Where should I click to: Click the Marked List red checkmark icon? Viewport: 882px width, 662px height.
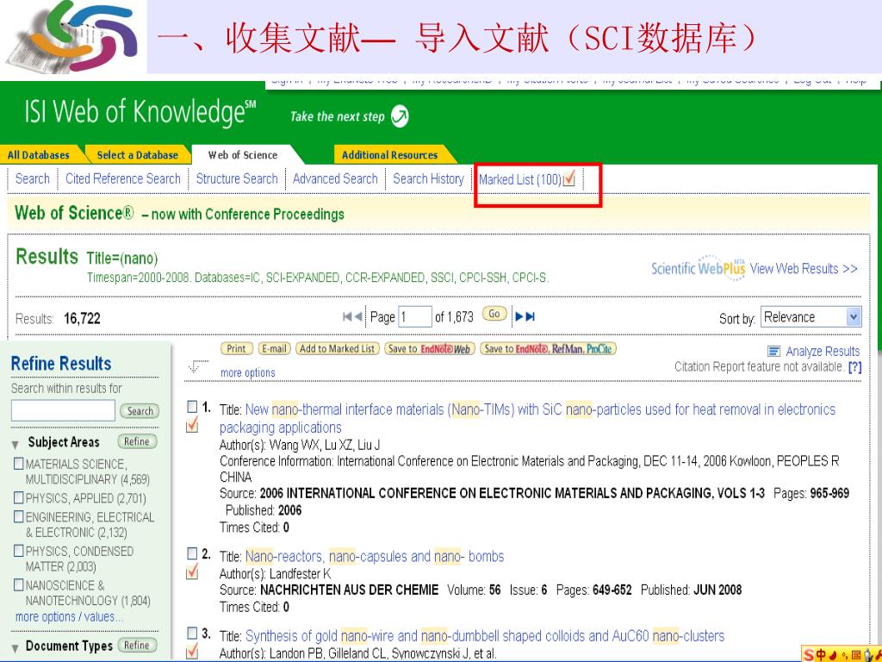click(569, 179)
